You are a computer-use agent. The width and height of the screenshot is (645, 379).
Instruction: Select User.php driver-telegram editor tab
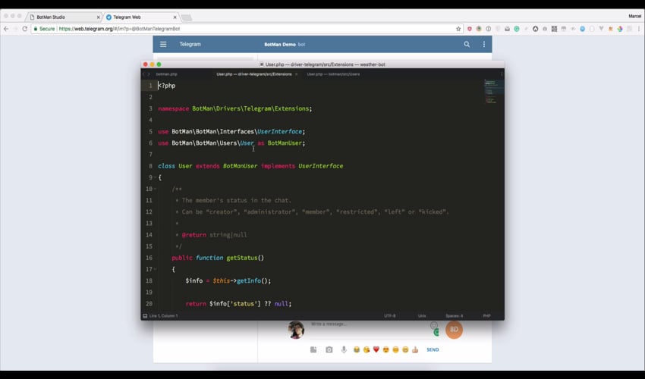coord(254,74)
